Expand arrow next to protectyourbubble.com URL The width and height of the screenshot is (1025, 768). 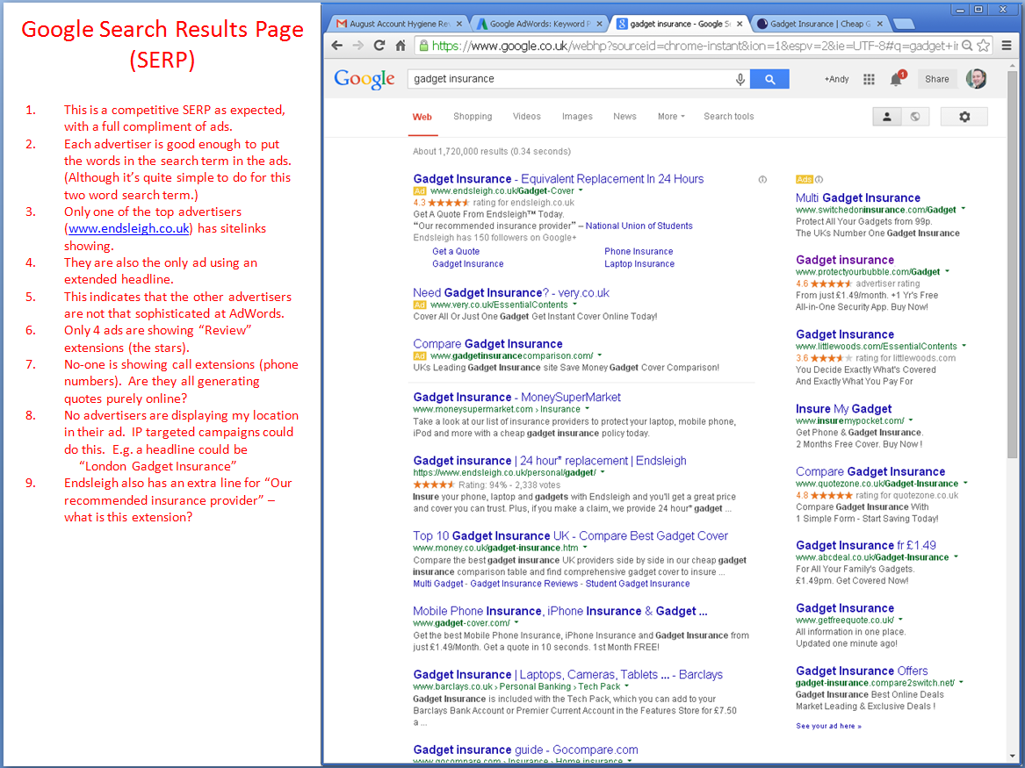947,272
